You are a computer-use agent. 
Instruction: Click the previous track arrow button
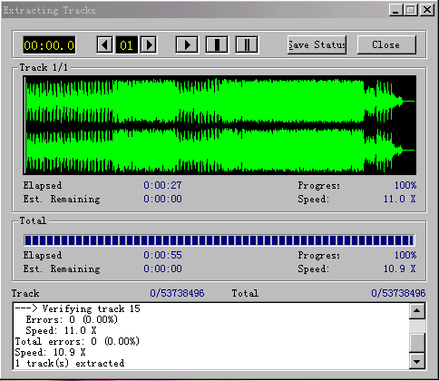pos(104,45)
